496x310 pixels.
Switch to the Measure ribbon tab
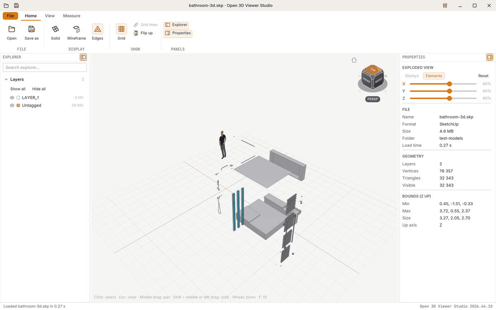pyautogui.click(x=72, y=16)
